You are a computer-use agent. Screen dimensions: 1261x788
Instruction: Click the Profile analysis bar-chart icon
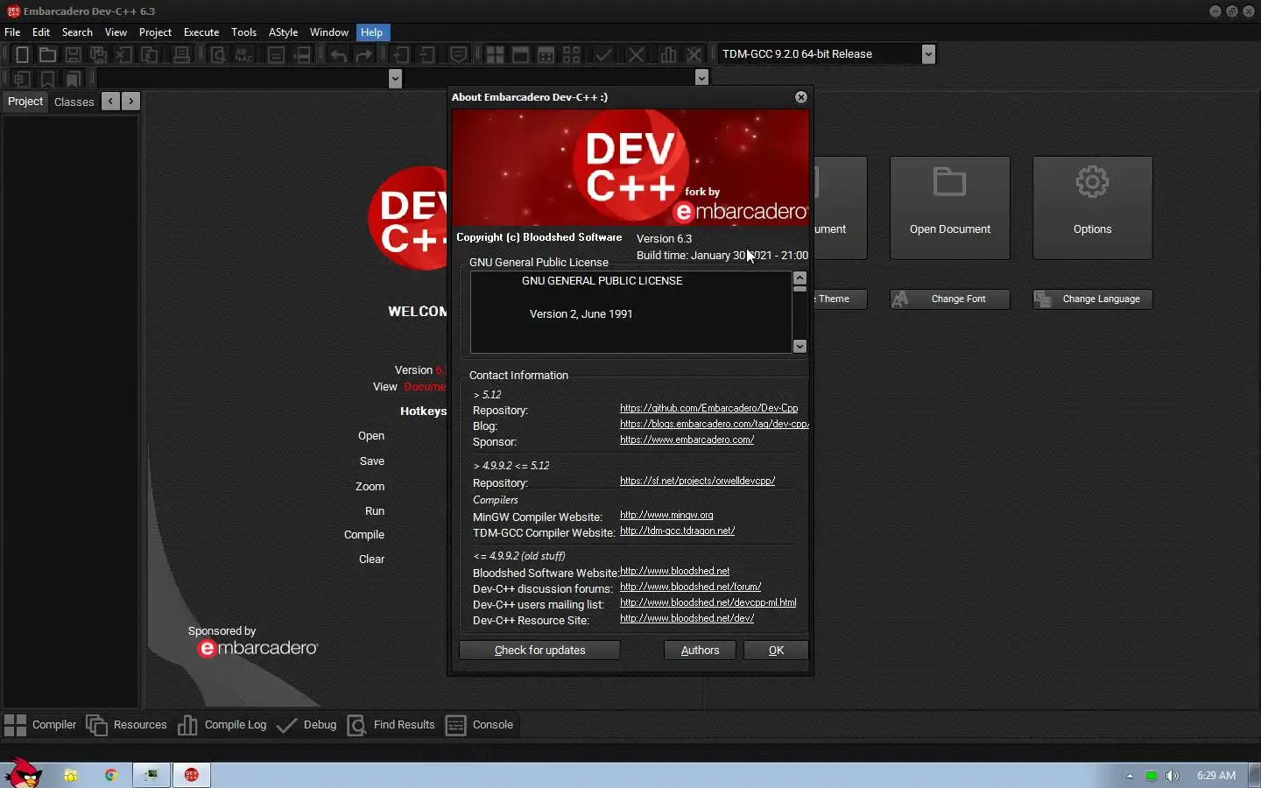click(668, 54)
